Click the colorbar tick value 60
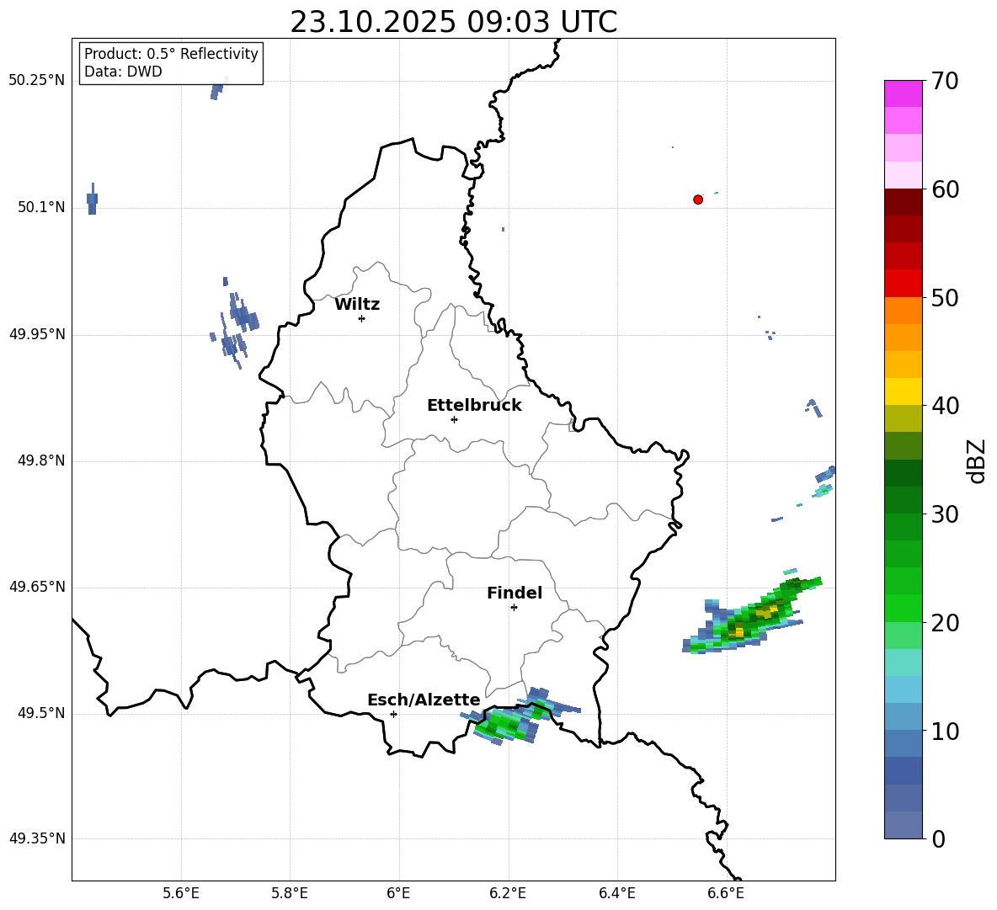Screen dimensions: 997x910 point(945,189)
